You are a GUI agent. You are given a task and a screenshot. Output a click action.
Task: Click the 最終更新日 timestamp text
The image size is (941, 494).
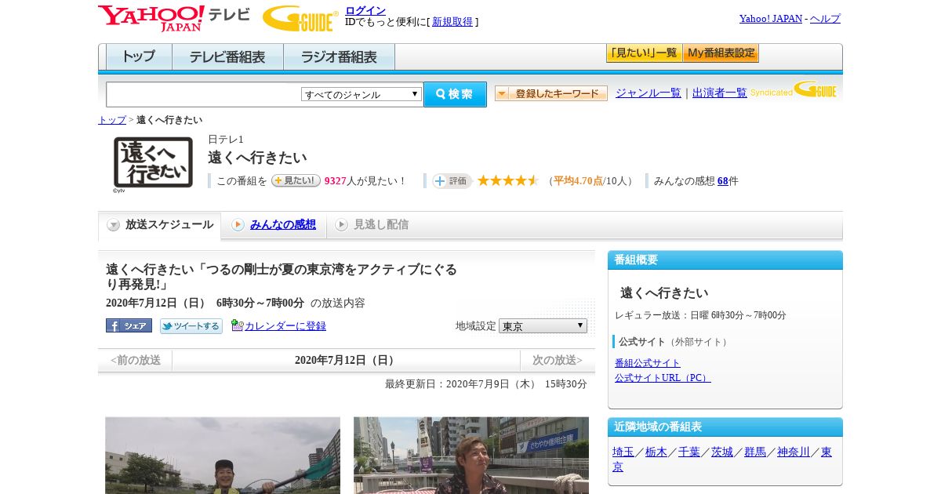coord(486,384)
